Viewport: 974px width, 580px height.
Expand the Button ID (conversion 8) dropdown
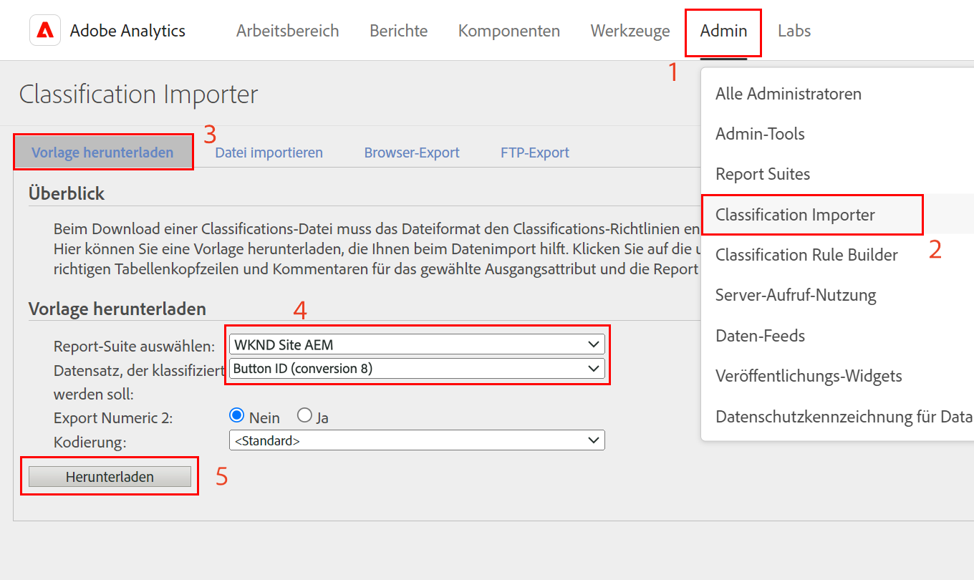pos(417,369)
